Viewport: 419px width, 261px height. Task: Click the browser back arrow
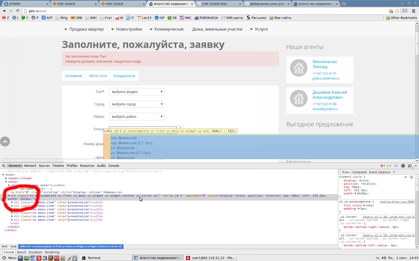tap(5, 11)
